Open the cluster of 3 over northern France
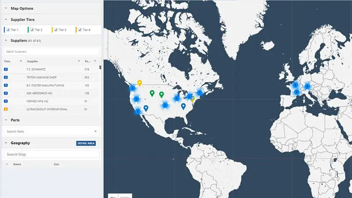Viewport: 352px width, 198px height. (295, 85)
